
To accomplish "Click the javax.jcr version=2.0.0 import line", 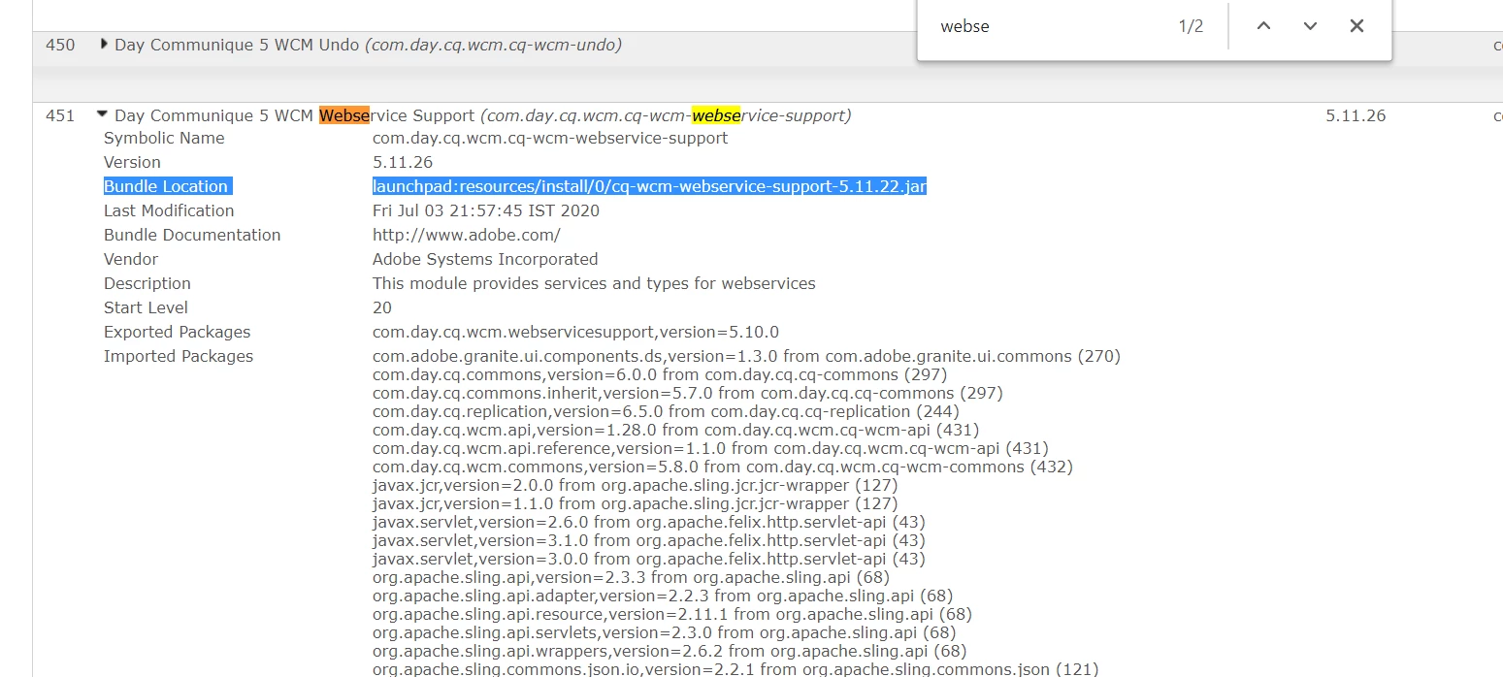I will pos(635,485).
